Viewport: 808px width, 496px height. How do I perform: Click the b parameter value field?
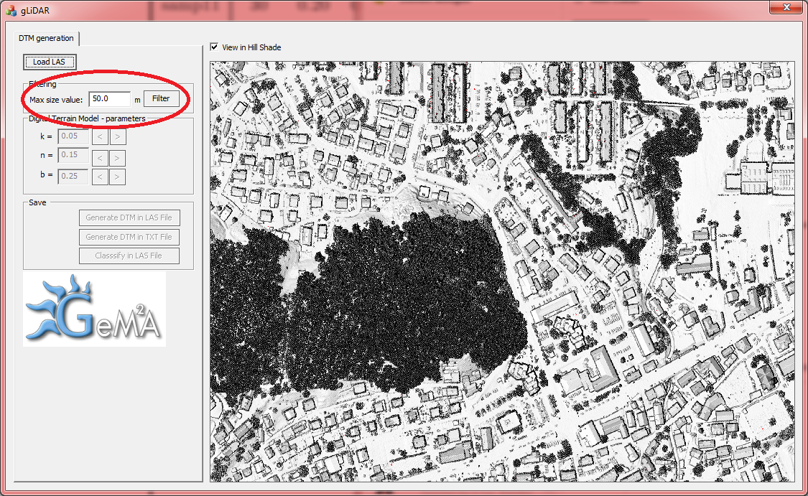point(73,176)
